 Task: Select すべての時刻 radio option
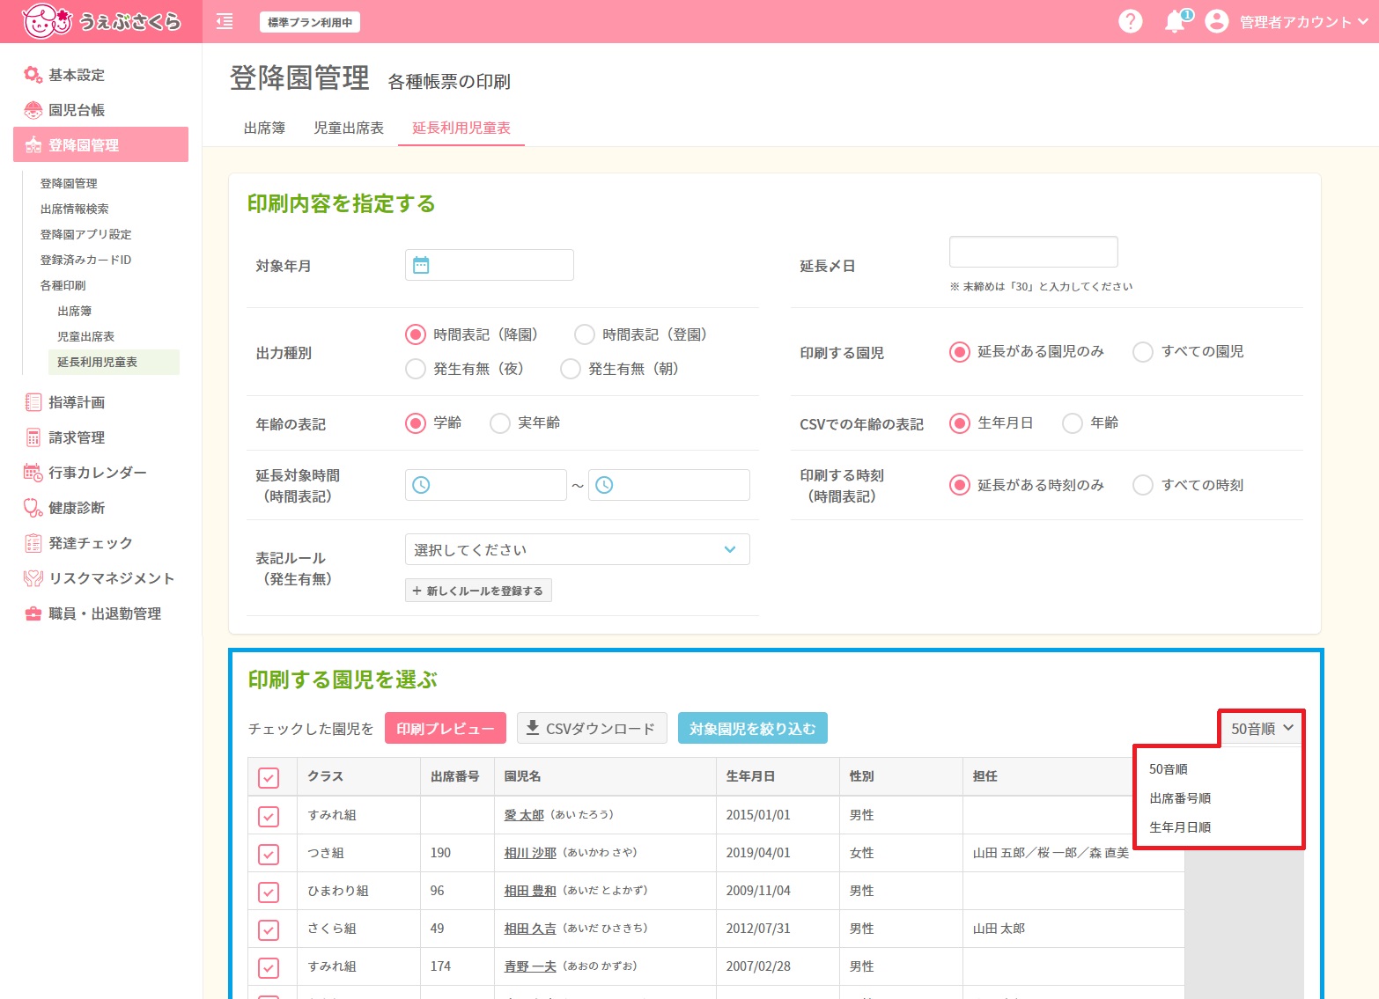point(1143,485)
